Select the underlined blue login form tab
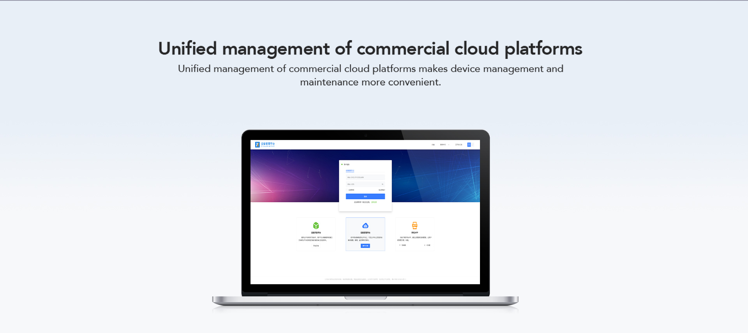 (350, 170)
